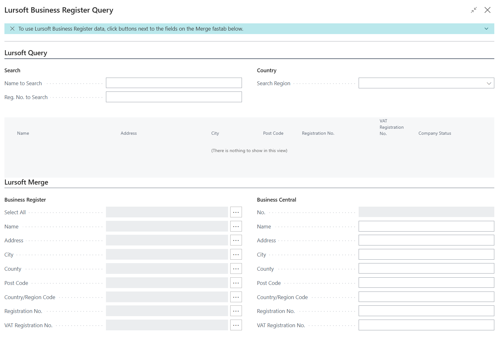Collapse the Lursoft Merge fasttab heading
The width and height of the screenshot is (500, 342).
(x=26, y=182)
